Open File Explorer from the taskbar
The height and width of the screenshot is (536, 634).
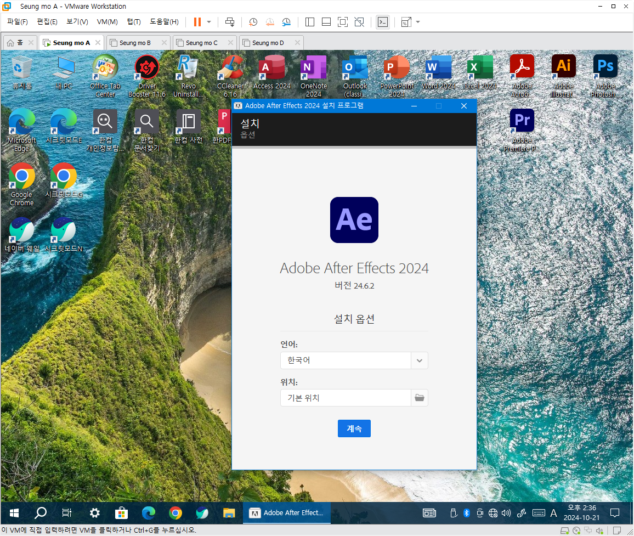click(x=229, y=513)
